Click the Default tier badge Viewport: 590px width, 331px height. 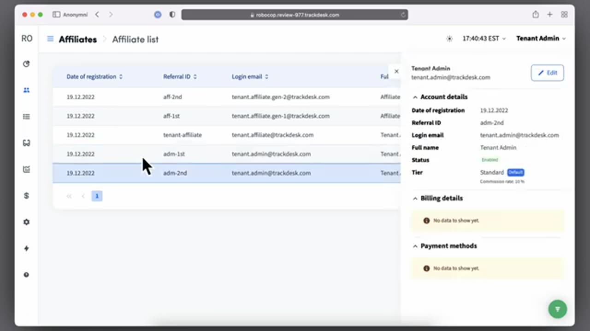click(x=516, y=172)
